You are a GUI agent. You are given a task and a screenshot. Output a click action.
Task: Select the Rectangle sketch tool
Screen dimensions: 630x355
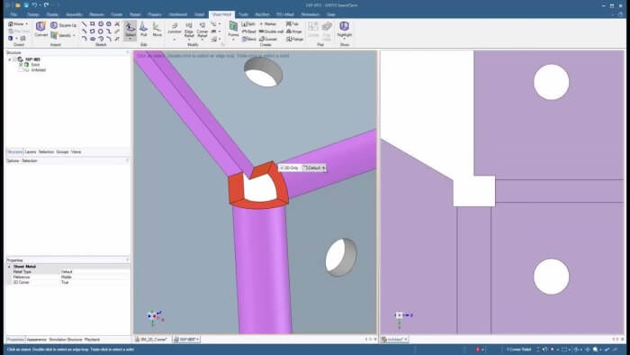point(93,24)
